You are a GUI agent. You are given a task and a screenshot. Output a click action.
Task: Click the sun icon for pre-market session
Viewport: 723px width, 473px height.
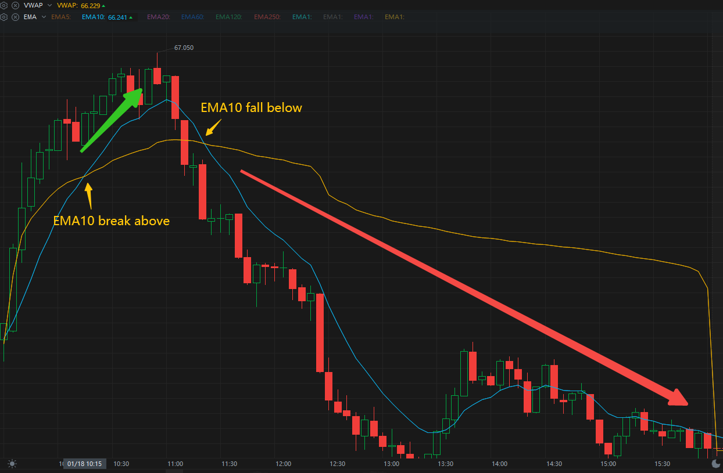12,463
